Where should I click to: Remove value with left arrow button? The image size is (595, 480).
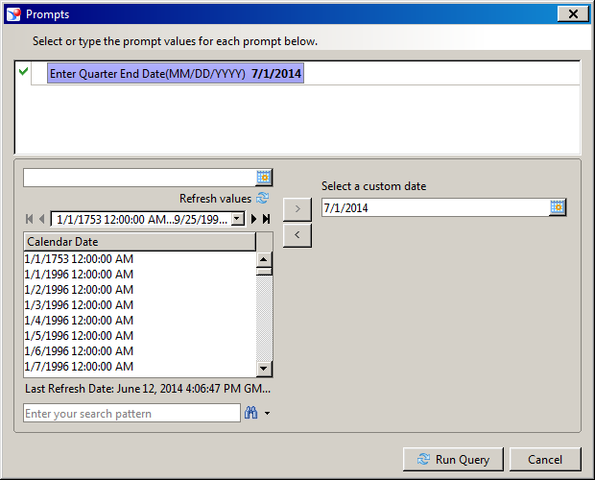pos(297,234)
